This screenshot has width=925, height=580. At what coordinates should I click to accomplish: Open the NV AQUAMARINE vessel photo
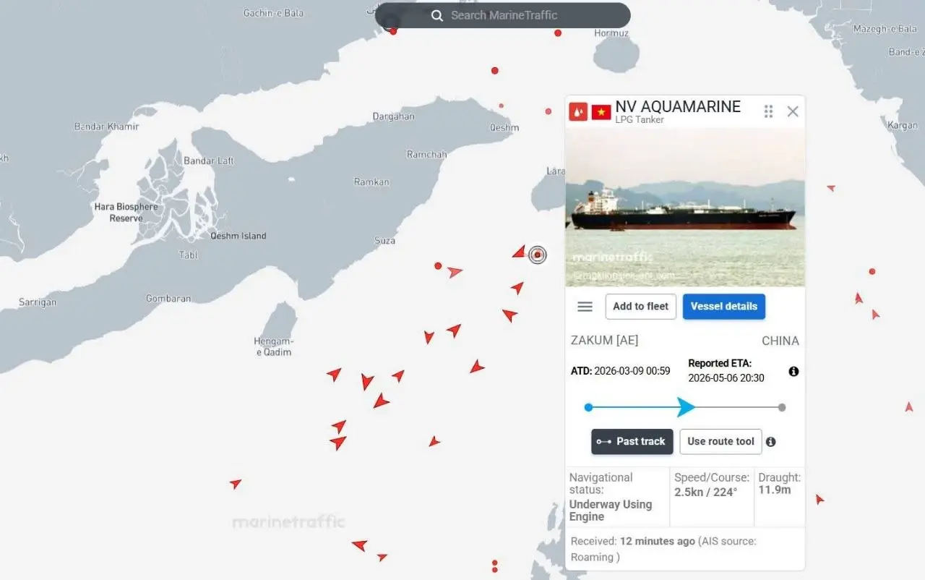coord(685,208)
